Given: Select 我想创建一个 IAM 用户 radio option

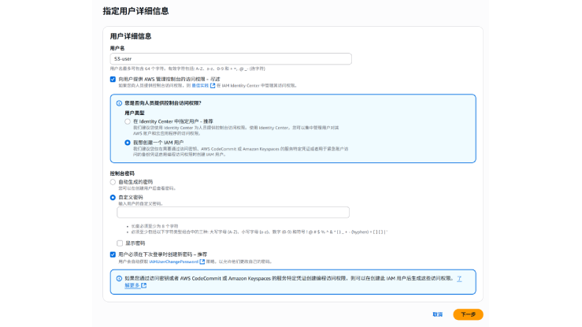Looking at the screenshot, I should pyautogui.click(x=128, y=143).
